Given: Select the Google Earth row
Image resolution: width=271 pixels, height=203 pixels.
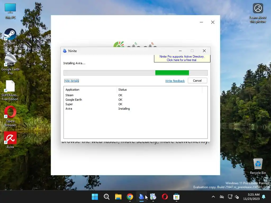Looking at the screenshot, I should click(x=135, y=100).
